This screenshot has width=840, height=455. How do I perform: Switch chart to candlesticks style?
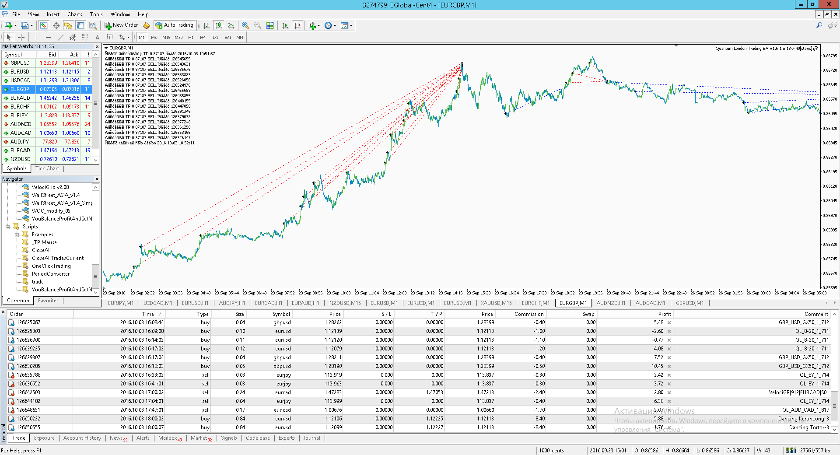[x=219, y=25]
